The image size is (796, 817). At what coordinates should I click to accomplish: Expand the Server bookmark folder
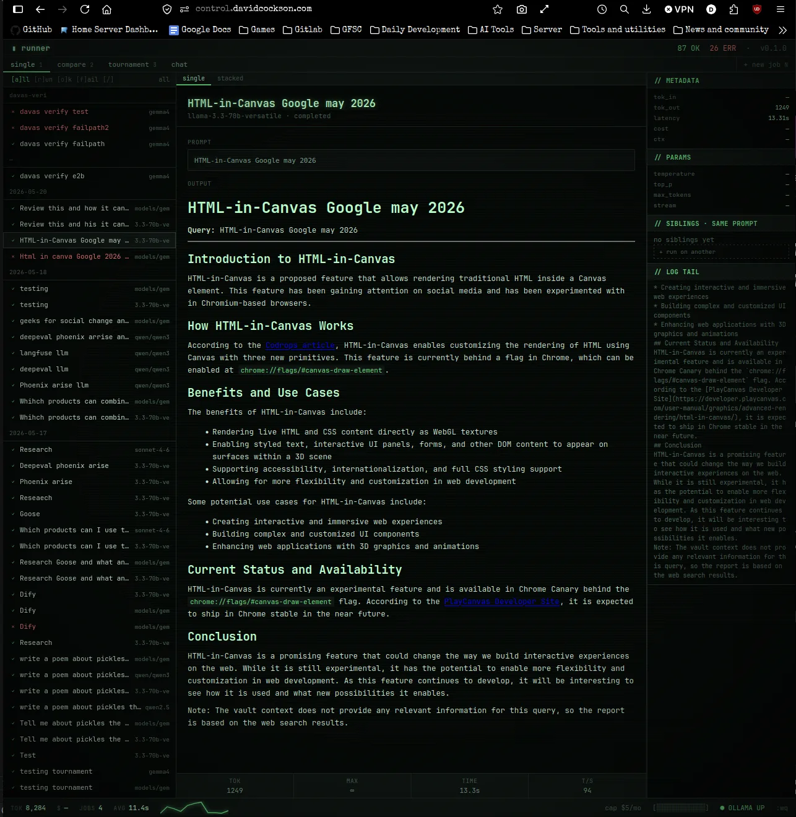pyautogui.click(x=542, y=30)
